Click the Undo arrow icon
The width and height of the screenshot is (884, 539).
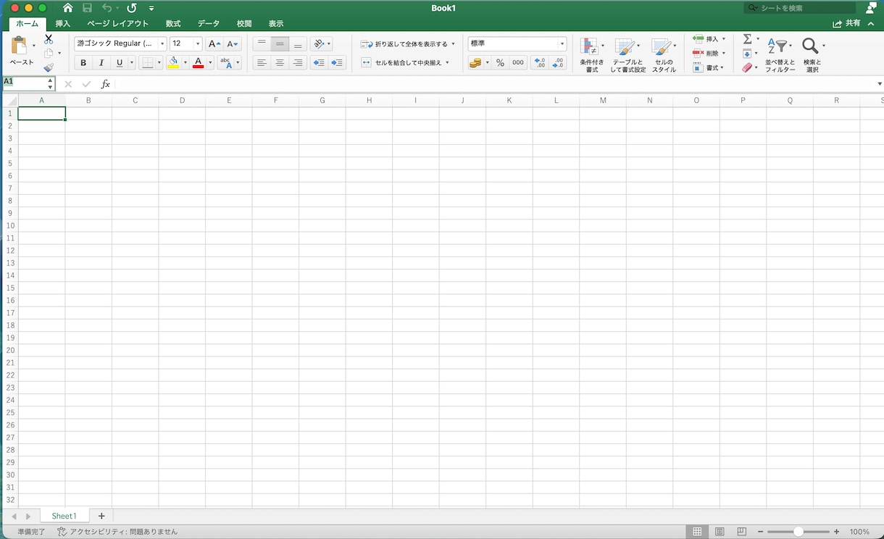pyautogui.click(x=107, y=8)
